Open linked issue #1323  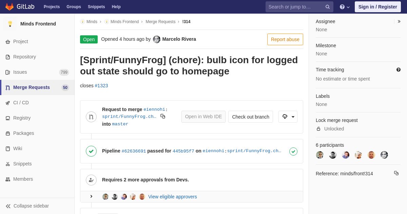click(101, 86)
